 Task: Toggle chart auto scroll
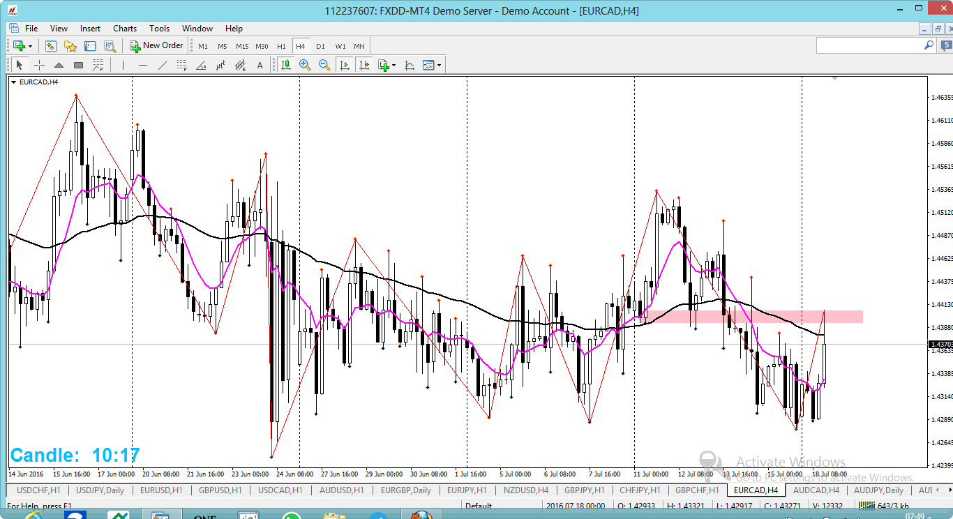pyautogui.click(x=344, y=65)
